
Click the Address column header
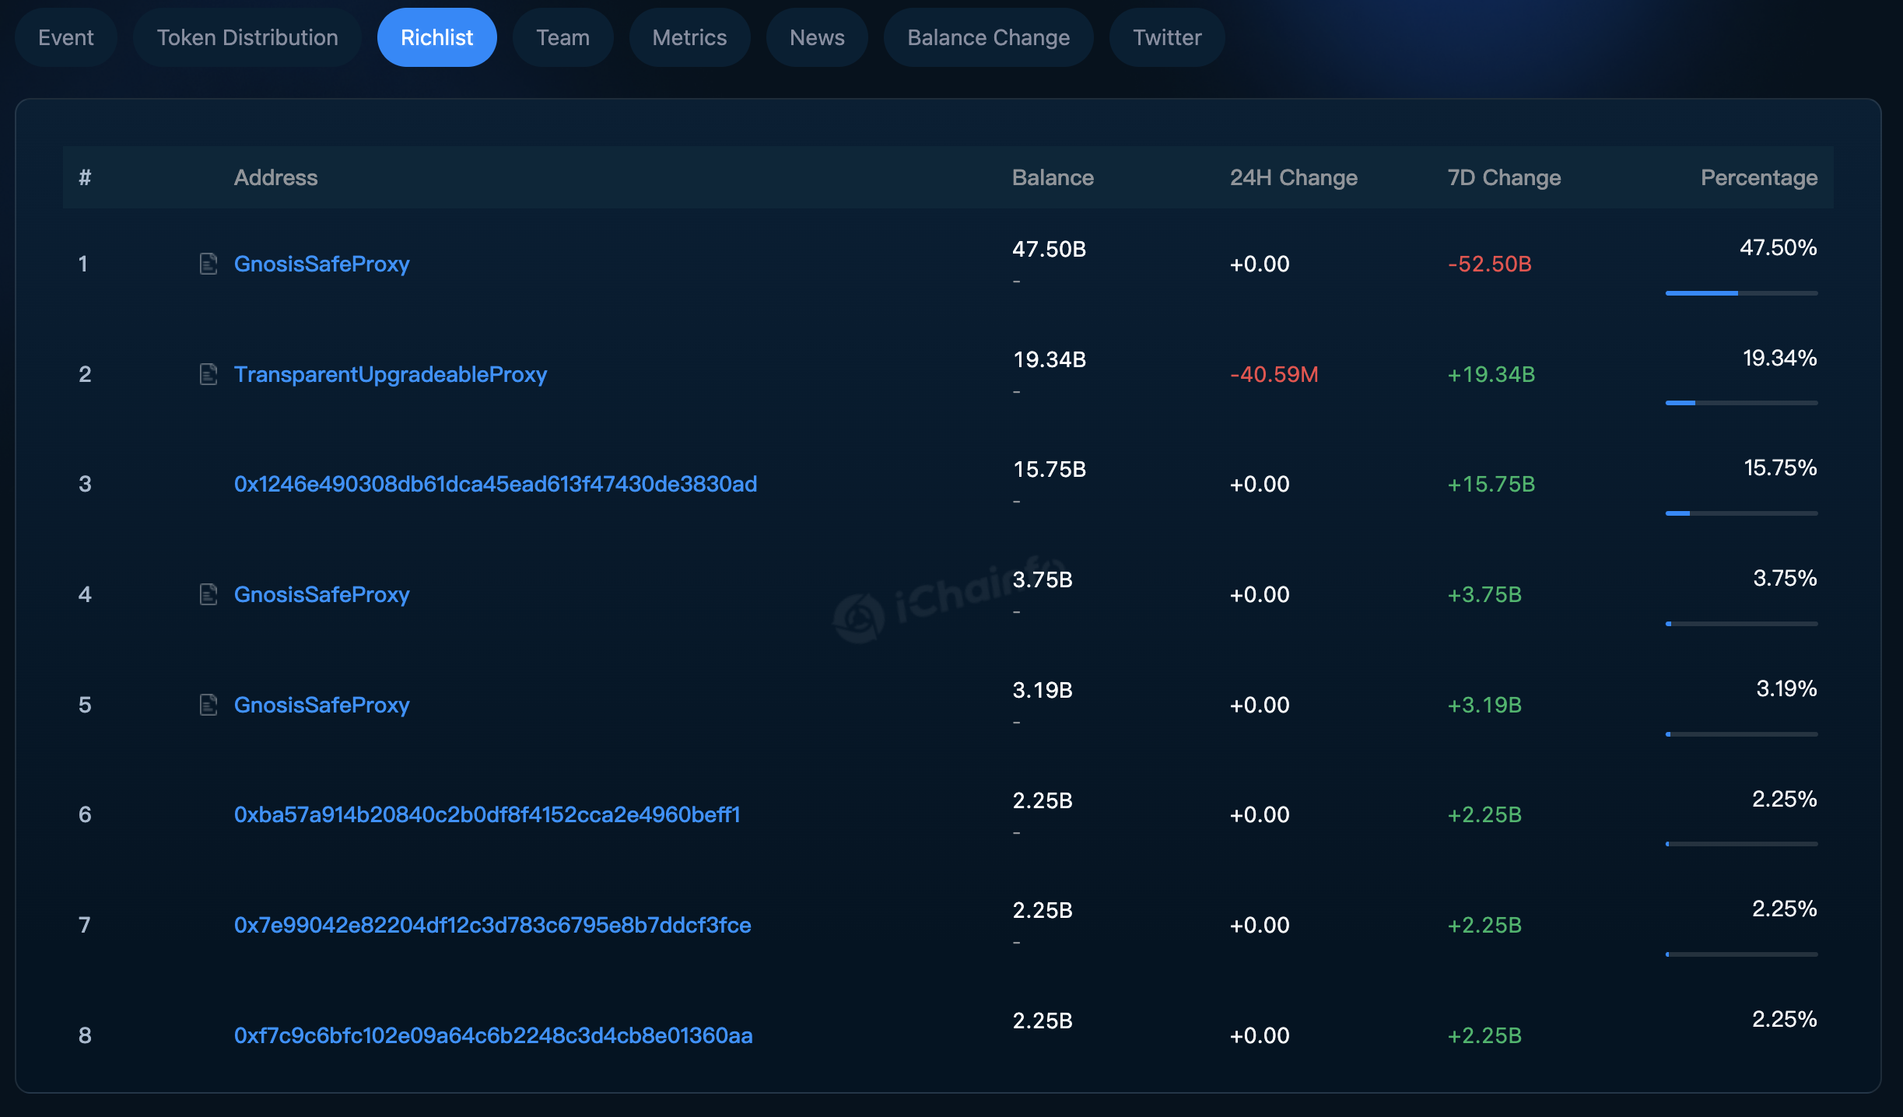275,177
